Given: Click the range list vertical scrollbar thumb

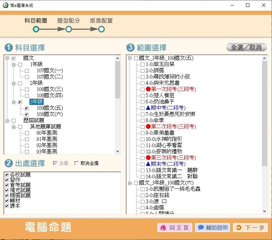Looking at the screenshot, I should (x=264, y=114).
